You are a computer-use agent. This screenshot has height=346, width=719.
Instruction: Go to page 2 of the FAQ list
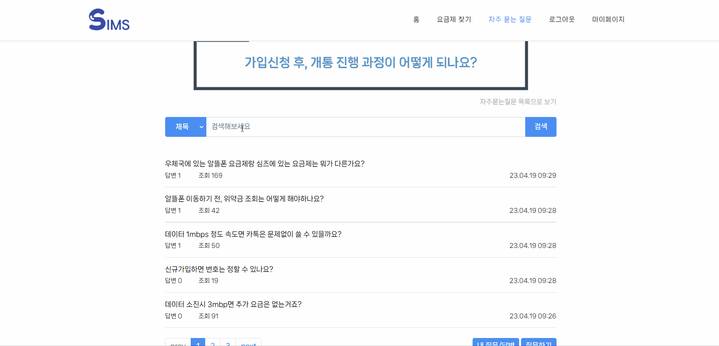(213, 344)
